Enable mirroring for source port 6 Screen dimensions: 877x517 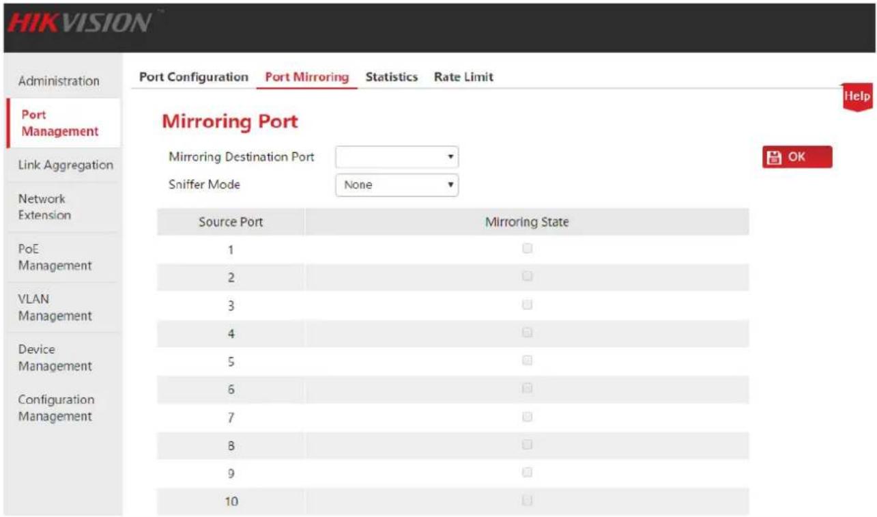click(x=527, y=389)
